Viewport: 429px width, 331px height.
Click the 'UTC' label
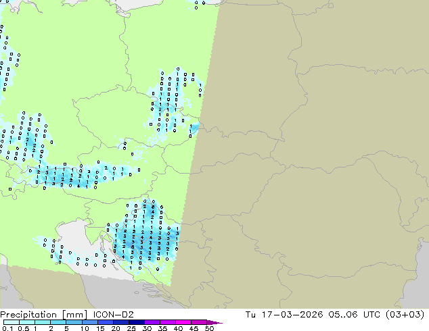point(371,315)
